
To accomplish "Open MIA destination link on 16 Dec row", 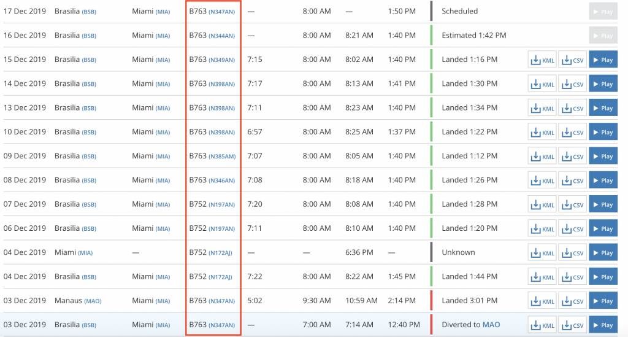I will coord(163,36).
